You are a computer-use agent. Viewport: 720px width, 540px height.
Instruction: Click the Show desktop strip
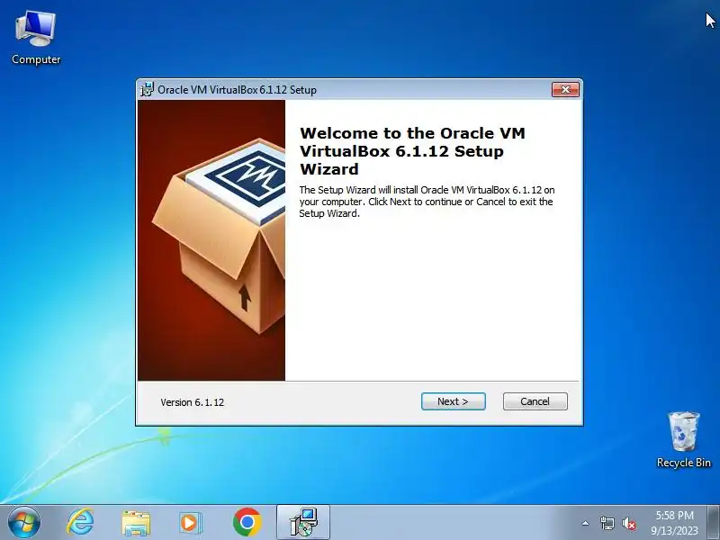pos(714,523)
